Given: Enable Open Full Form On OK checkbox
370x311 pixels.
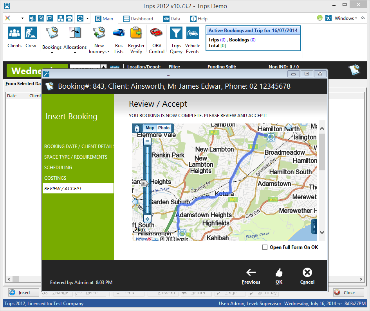Looking at the screenshot, I should (x=265, y=247).
